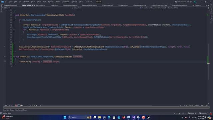Open File Explorer from the taskbar

[x=100, y=117]
